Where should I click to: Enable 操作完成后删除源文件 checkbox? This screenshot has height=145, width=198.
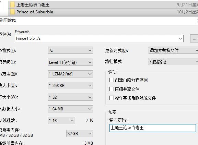click(x=112, y=98)
